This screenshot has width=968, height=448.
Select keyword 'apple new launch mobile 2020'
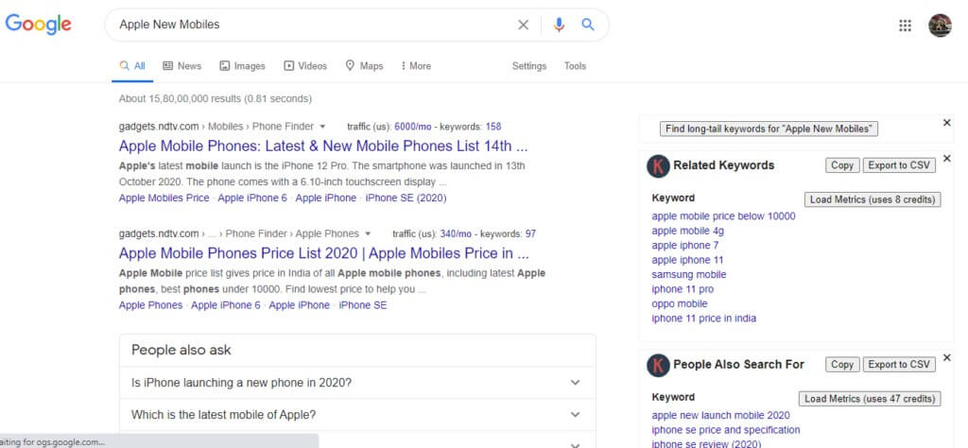(x=721, y=416)
